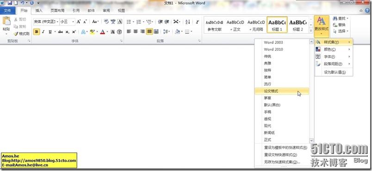Expand the styles gallery More arrow
Viewport: 372px width, 171px height.
pyautogui.click(x=311, y=31)
